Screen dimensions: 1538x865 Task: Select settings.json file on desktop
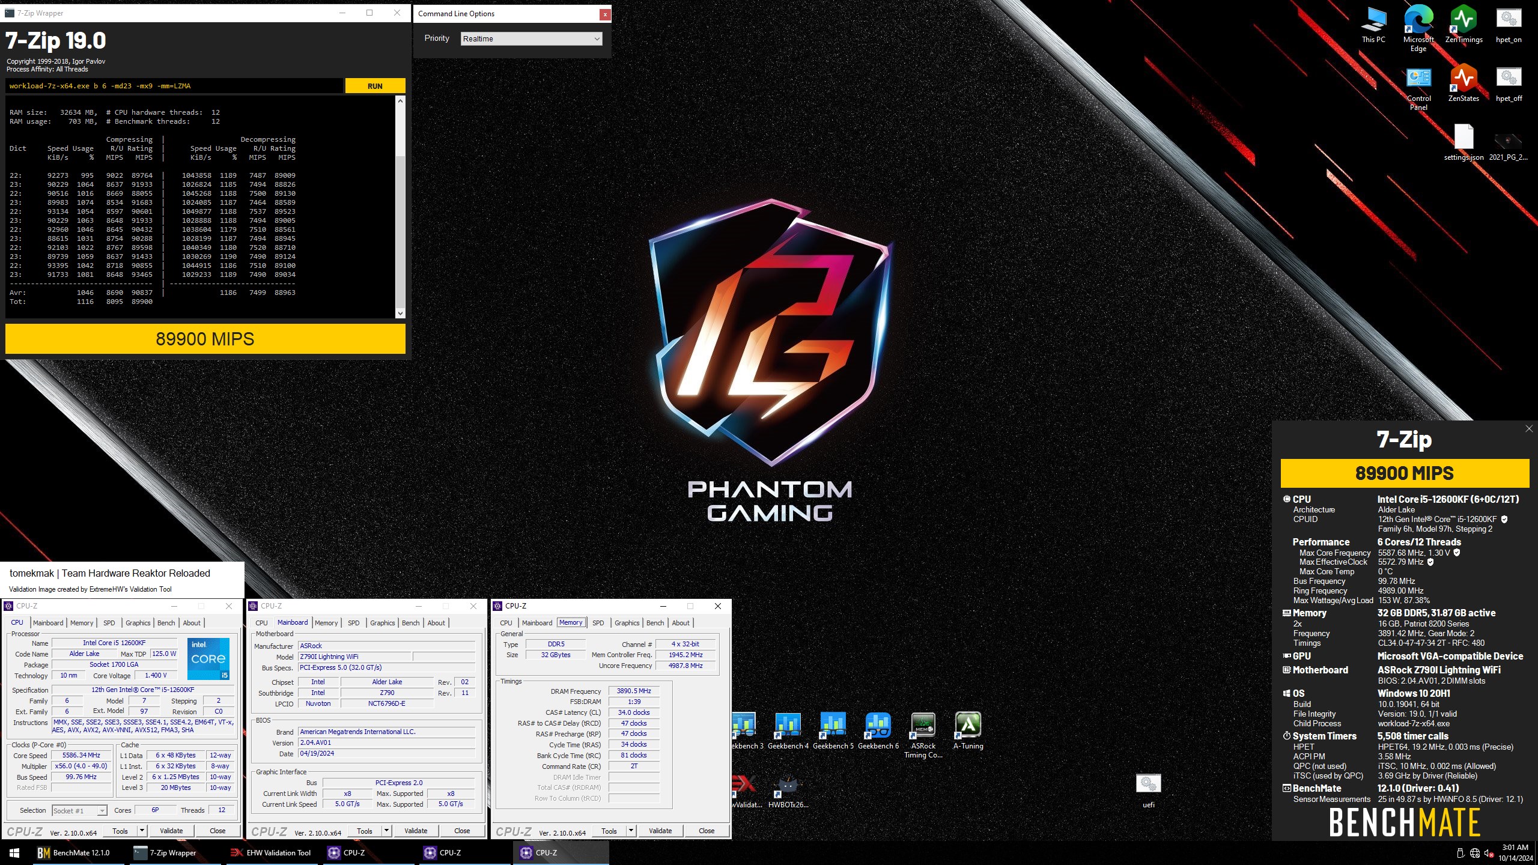(x=1464, y=142)
